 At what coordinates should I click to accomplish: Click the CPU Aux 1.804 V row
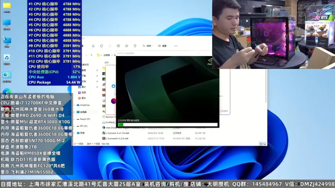(54, 77)
